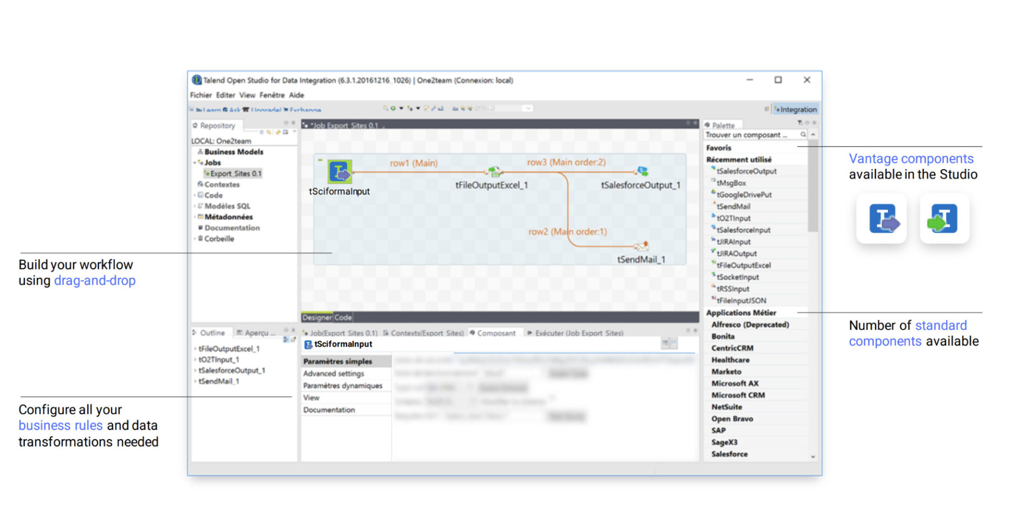Click the tSalesforceOutput_1 component icon
1035x512 pixels.
[641, 170]
